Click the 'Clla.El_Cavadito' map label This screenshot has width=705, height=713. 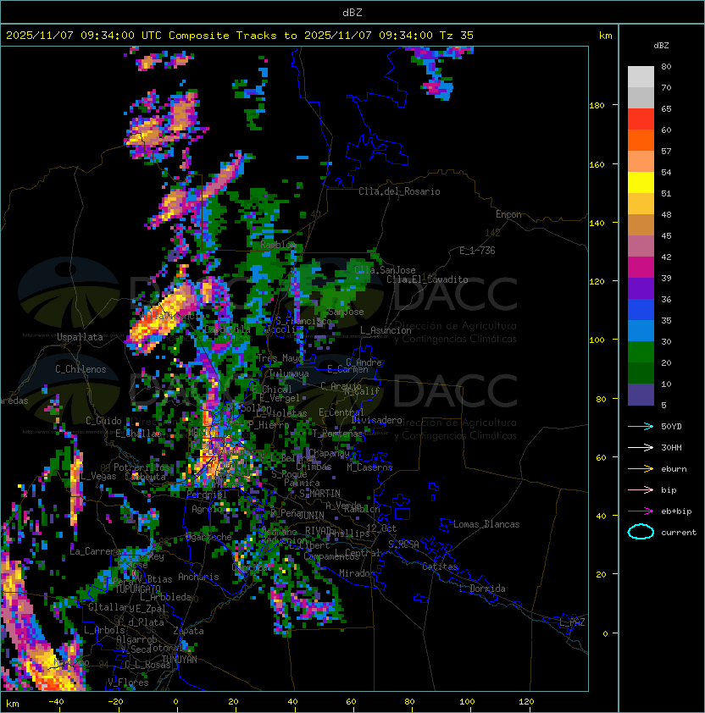tap(427, 279)
